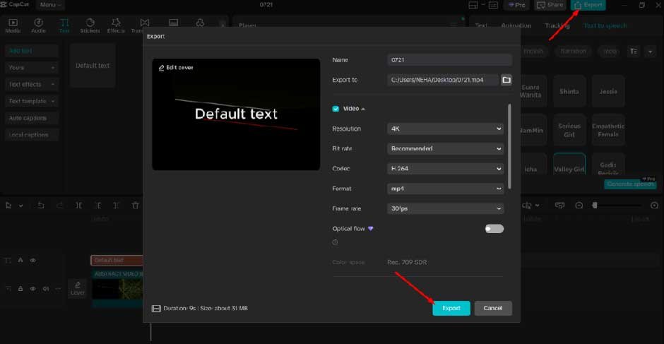The height and width of the screenshot is (344, 664).
Task: Open the Frame rate dropdown showing 30fps
Action: 446,208
